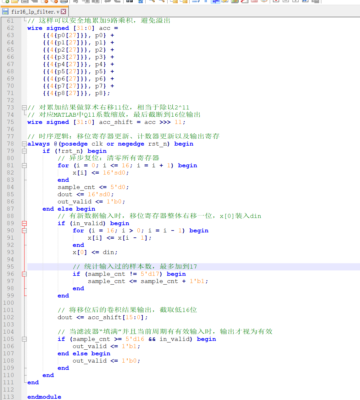Image resolution: width=360 pixels, height=400 pixels.
Task: Collapse the for loop fold at line 90
Action: point(24,231)
